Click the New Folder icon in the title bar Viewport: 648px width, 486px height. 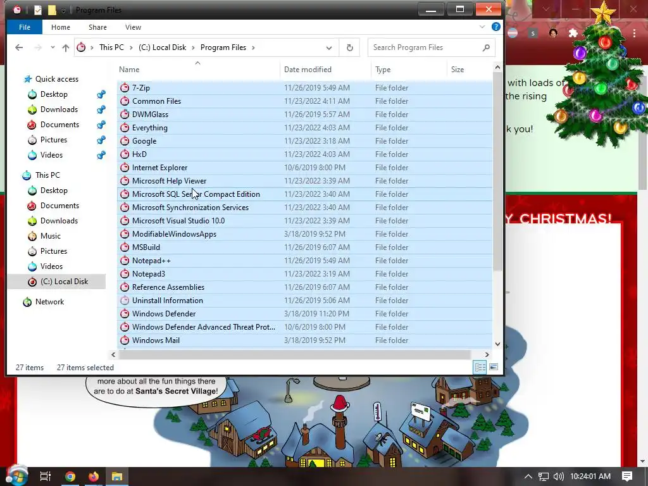coord(52,10)
